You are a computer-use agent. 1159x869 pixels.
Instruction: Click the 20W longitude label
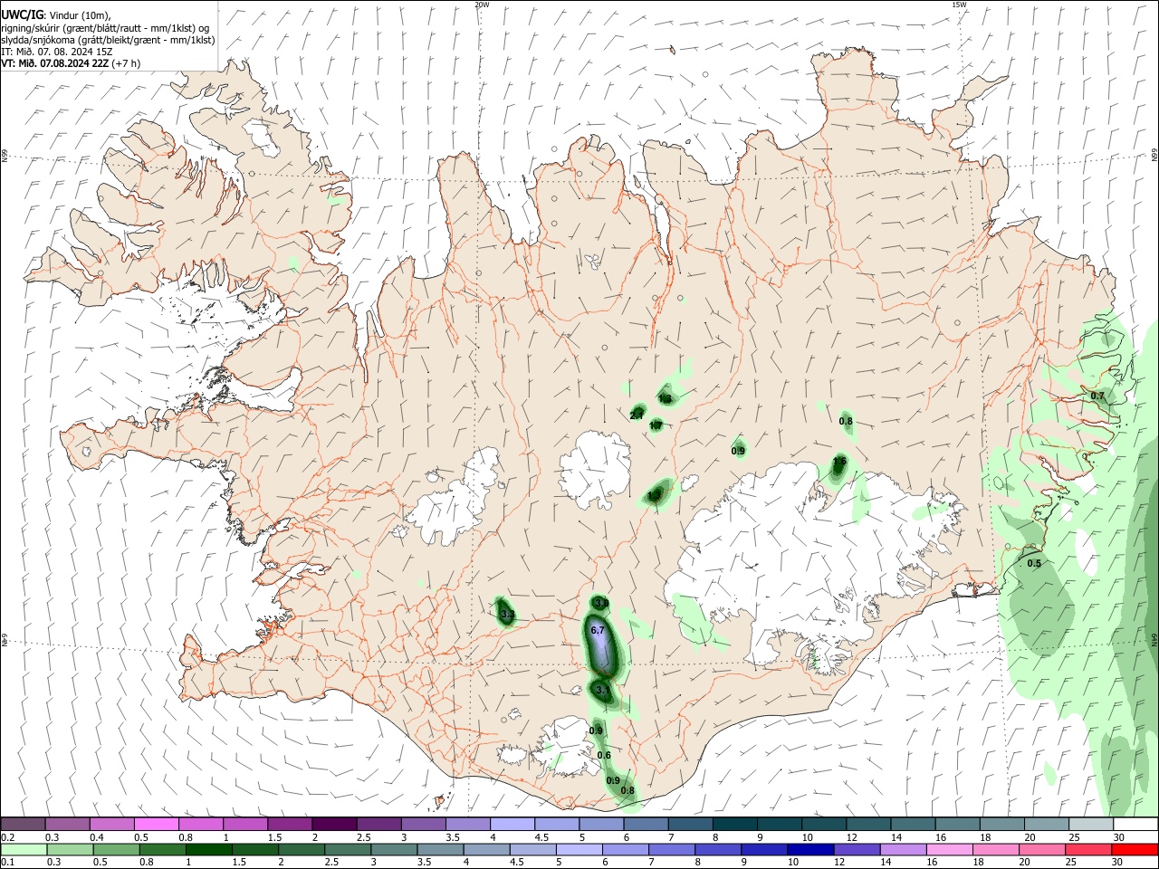tap(482, 5)
